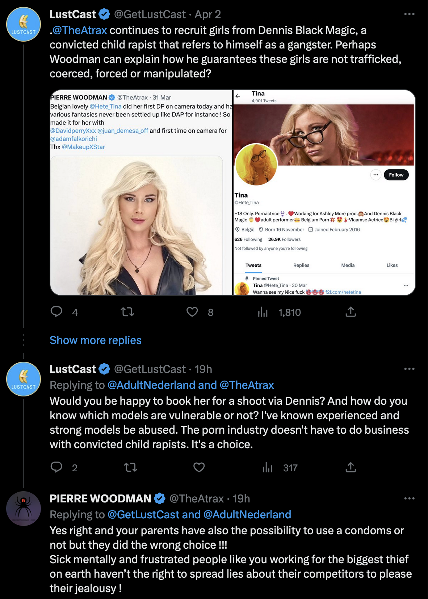Like the 19h LustCast reply tweet

click(199, 467)
